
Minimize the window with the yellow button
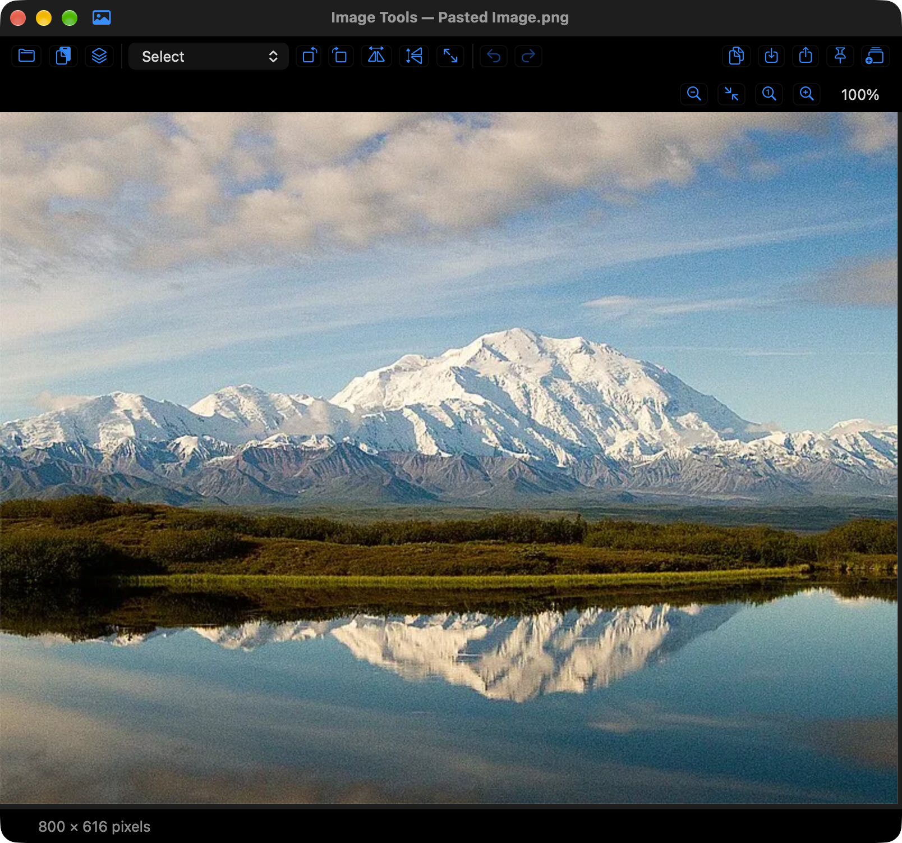44,18
